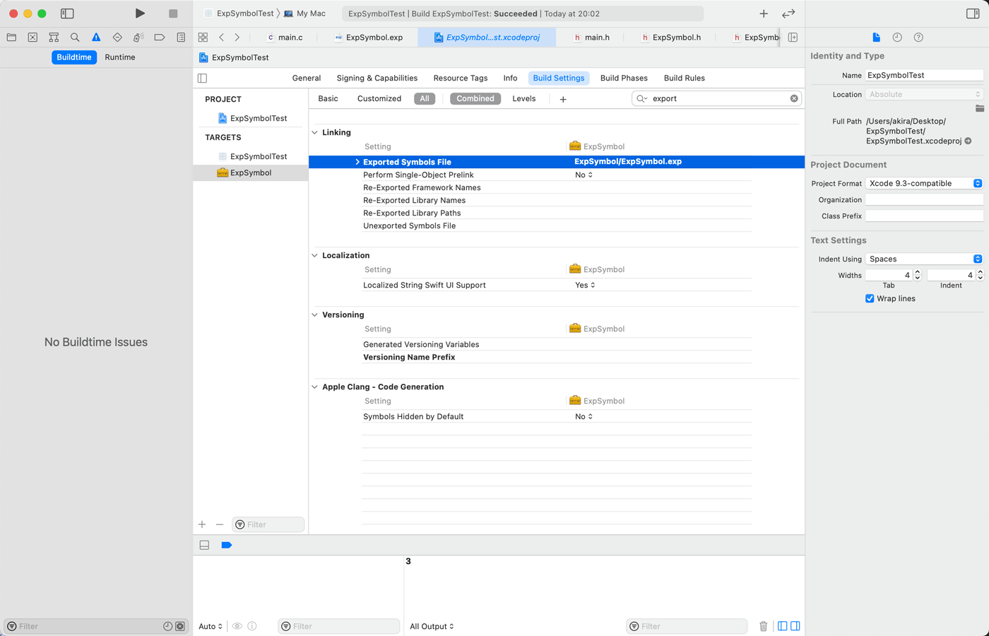
Task: Open the Indent Using dropdown
Action: pos(924,259)
